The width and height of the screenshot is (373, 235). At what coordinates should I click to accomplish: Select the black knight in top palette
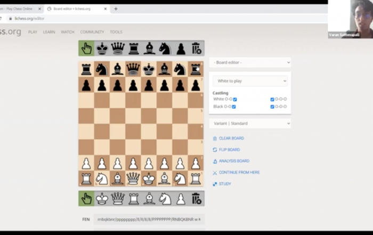165,48
